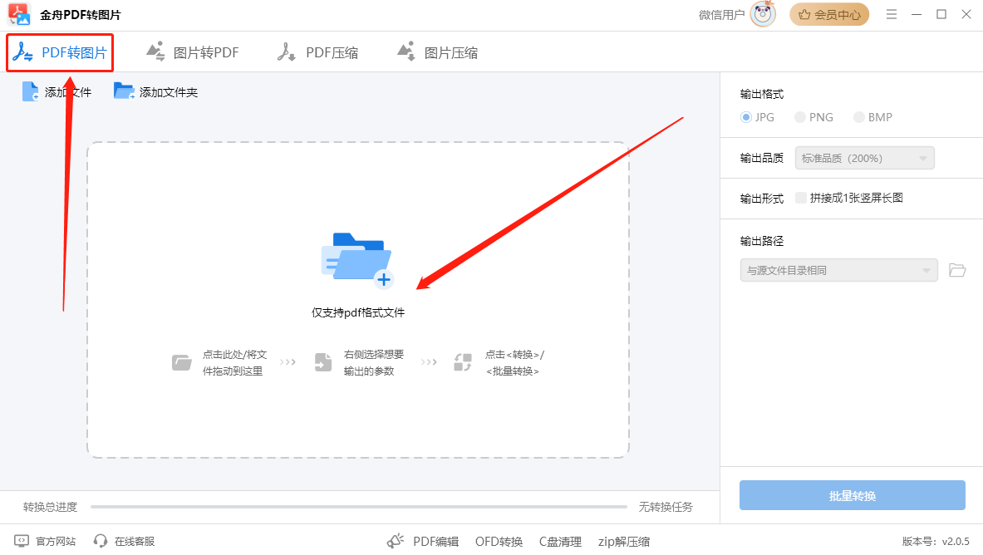Image resolution: width=983 pixels, height=555 pixels.
Task: Open the 输出品质 quality dropdown
Action: point(863,158)
